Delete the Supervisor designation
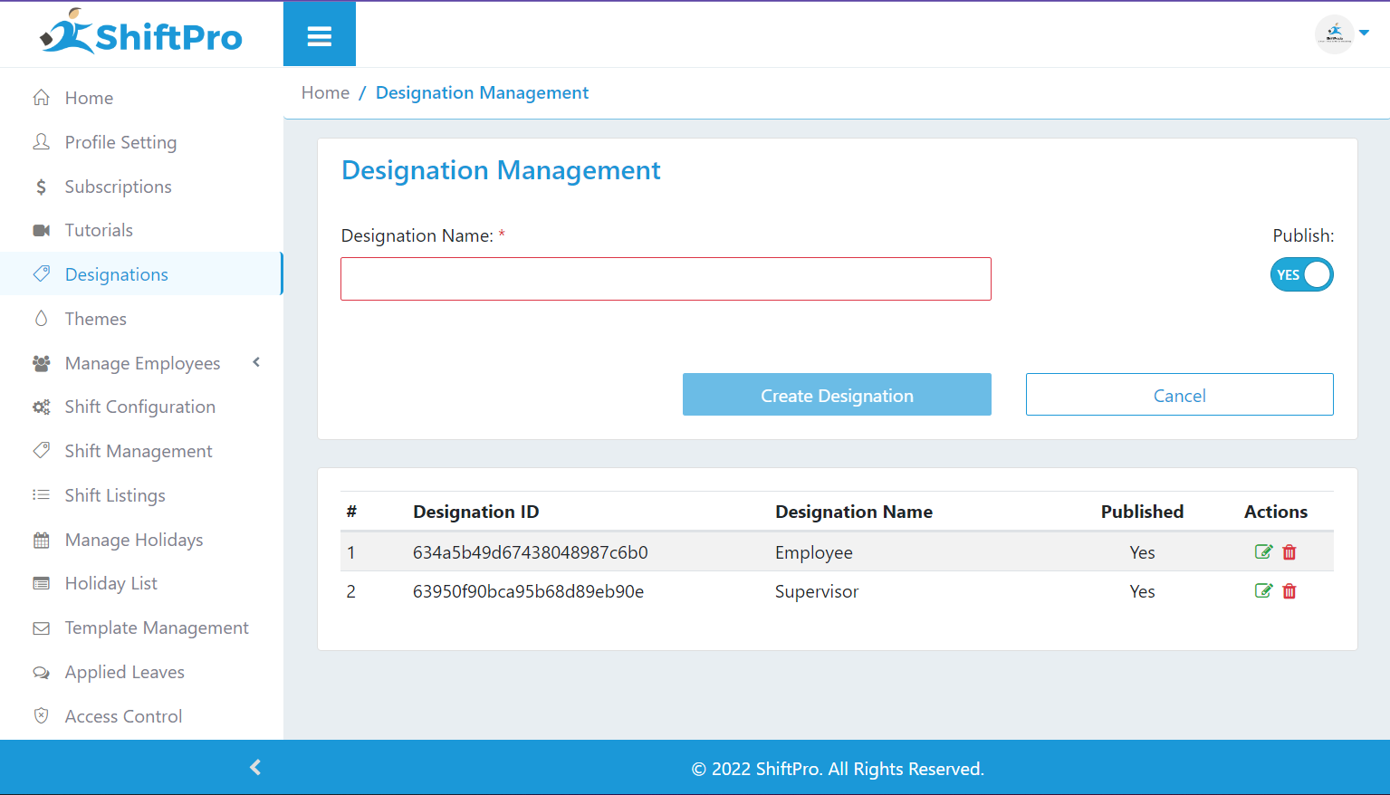 (1289, 591)
